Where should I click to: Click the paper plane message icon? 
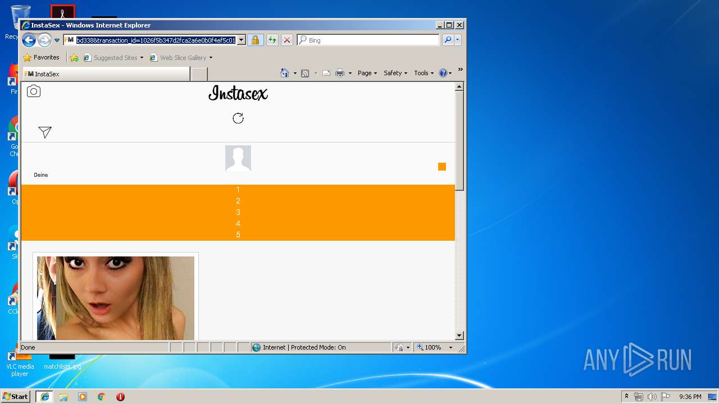click(45, 132)
